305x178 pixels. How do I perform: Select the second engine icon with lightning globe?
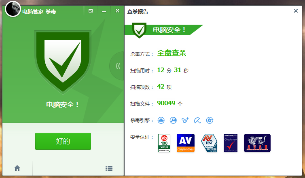(173, 121)
